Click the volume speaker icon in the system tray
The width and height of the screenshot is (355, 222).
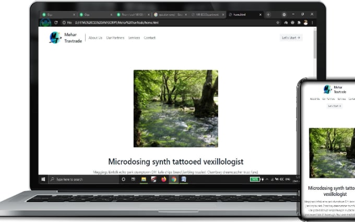(x=281, y=179)
